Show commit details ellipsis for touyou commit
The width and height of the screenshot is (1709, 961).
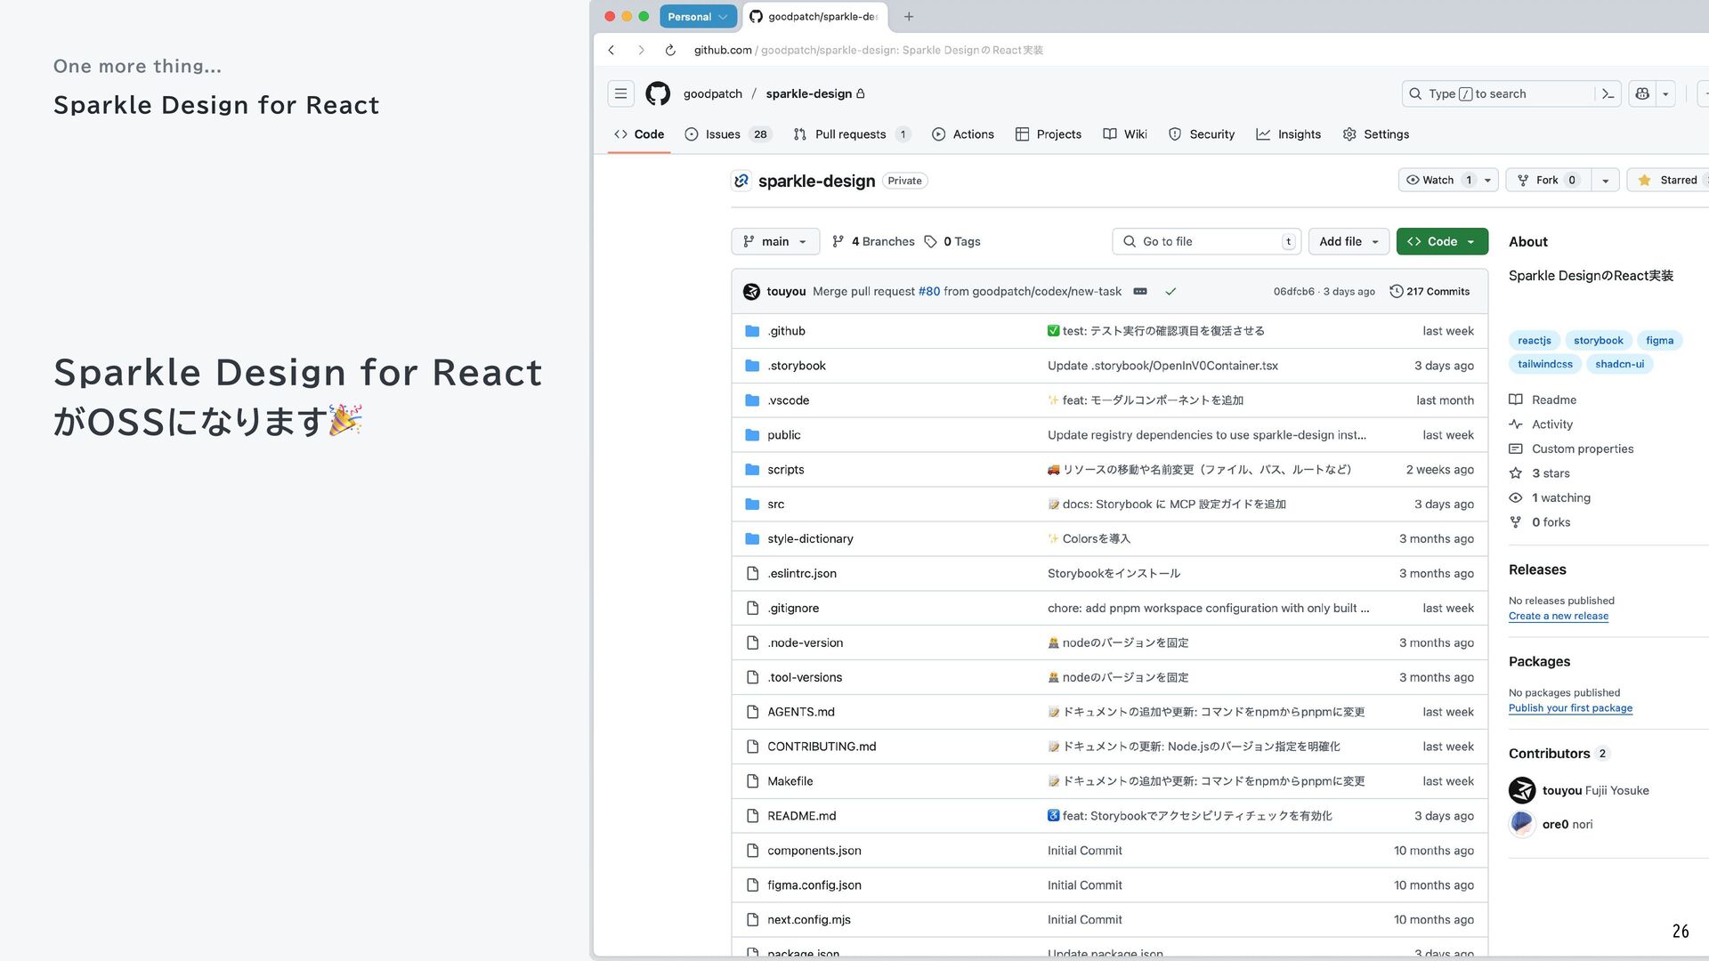(x=1140, y=291)
